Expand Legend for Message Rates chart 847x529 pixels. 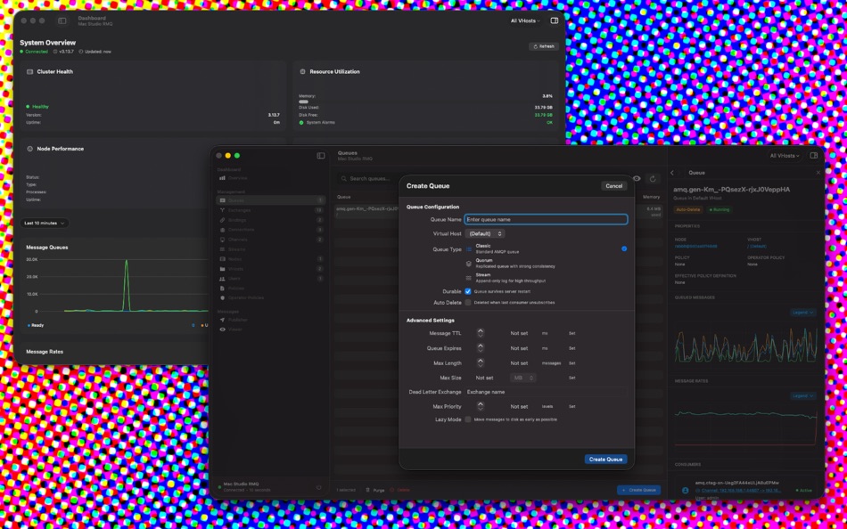point(803,395)
